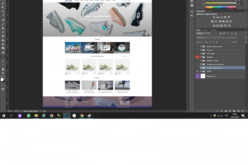Select the Eraser tool
The height and width of the screenshot is (165, 248).
pyautogui.click(x=3, y=36)
